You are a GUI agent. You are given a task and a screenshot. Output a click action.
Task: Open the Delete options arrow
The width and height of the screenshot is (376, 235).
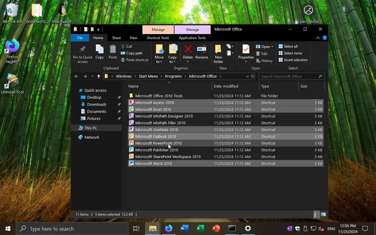tap(188, 62)
